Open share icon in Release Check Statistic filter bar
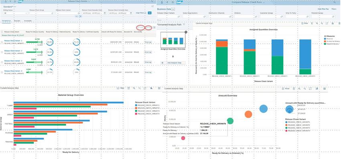The image size is (341, 159). click(152, 6)
